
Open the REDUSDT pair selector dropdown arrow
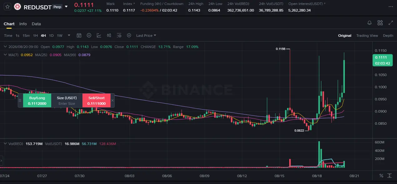66,7
